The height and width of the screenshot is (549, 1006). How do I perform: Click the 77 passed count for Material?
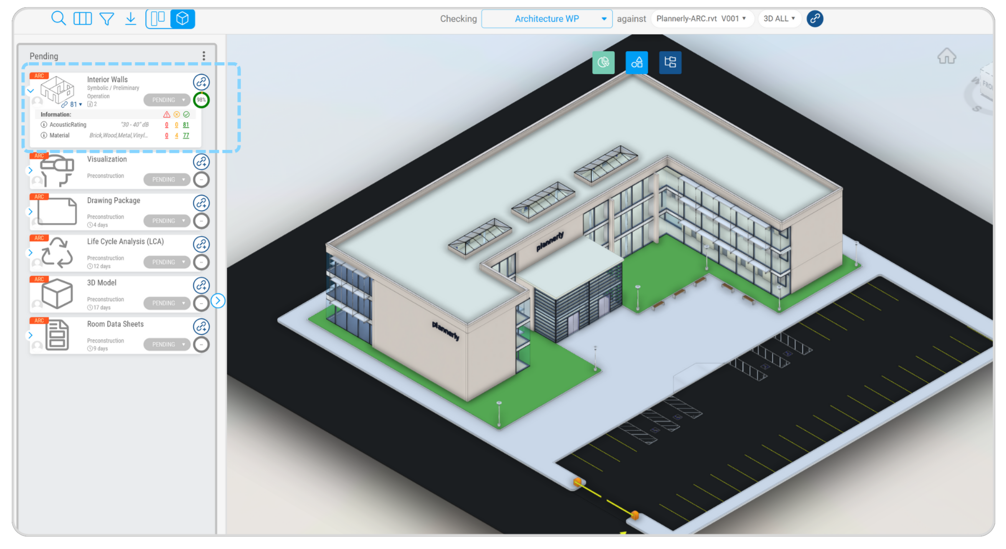pos(186,136)
